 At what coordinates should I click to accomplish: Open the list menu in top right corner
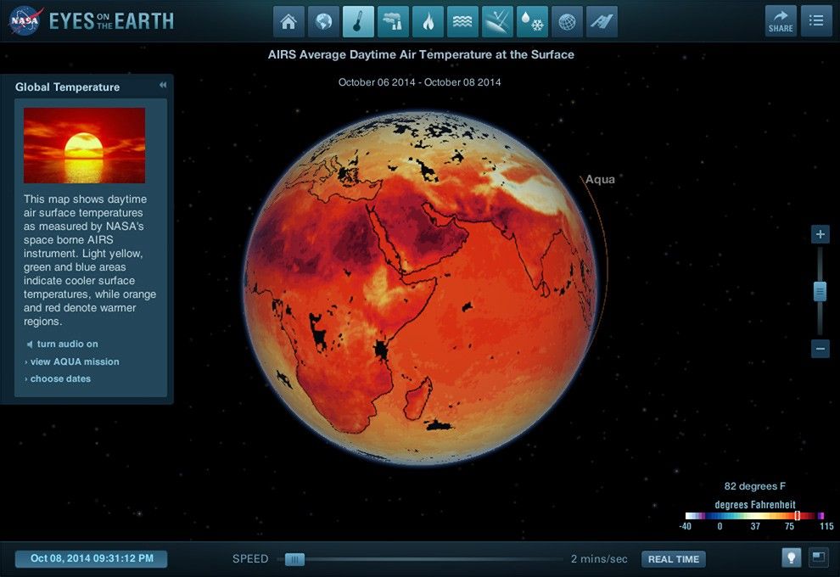[x=816, y=20]
